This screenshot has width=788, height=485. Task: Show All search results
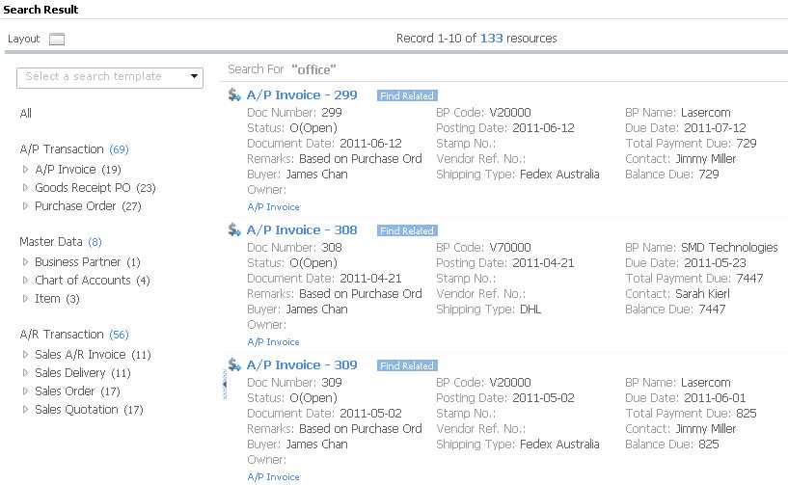coord(26,114)
